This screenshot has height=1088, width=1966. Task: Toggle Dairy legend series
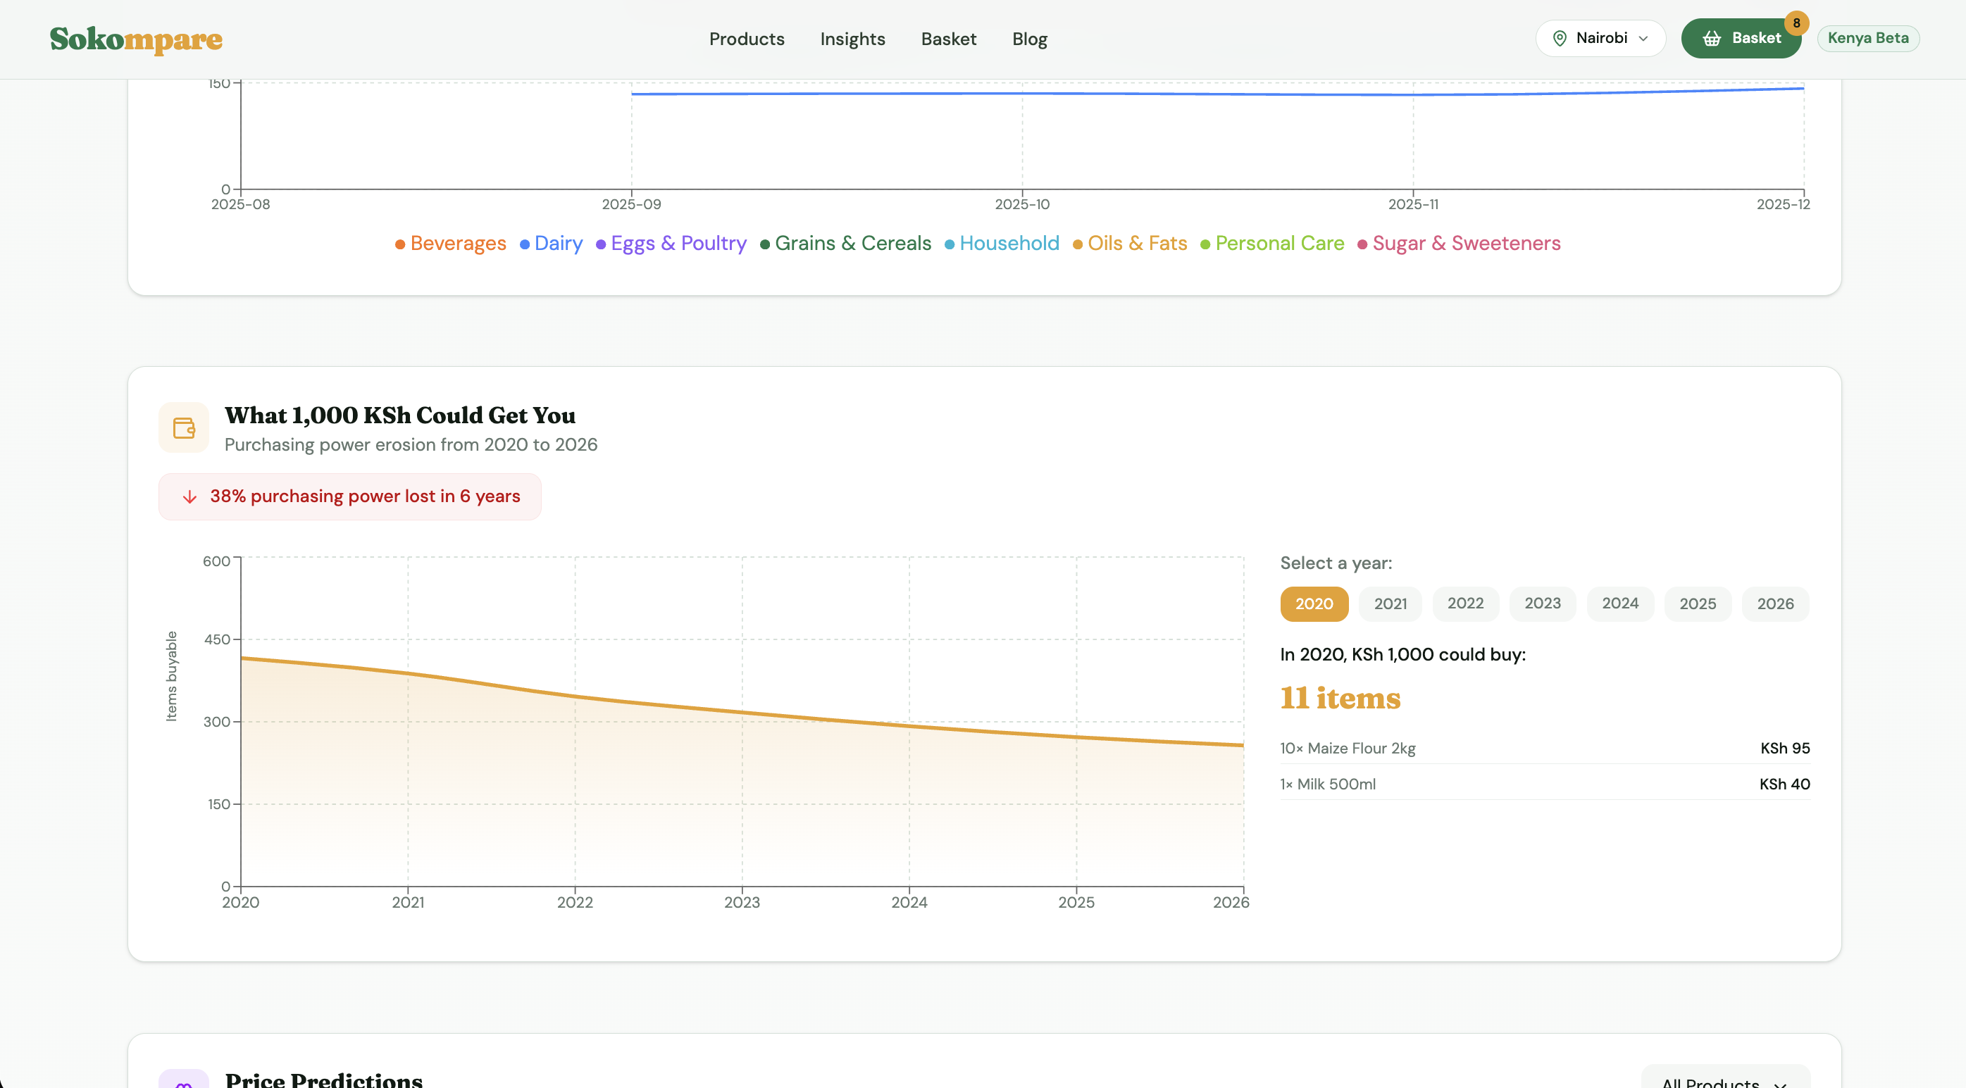[x=551, y=244]
